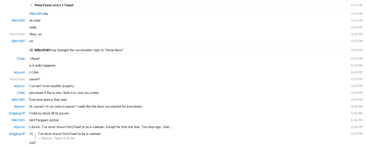This screenshot has width=367, height=146.
Task: Click Chelis name beside the beer message
Action: click(21, 93)
